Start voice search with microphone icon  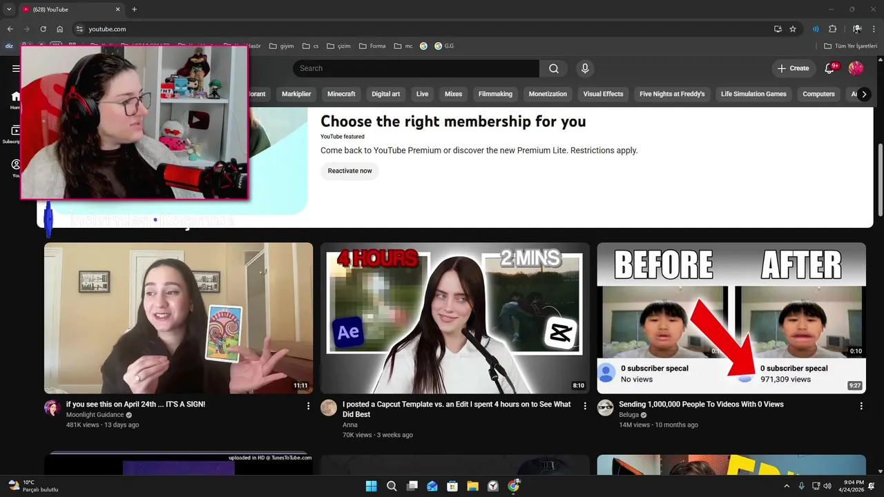[585, 68]
